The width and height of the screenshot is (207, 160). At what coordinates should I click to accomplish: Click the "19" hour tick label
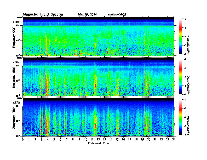(x=142, y=139)
